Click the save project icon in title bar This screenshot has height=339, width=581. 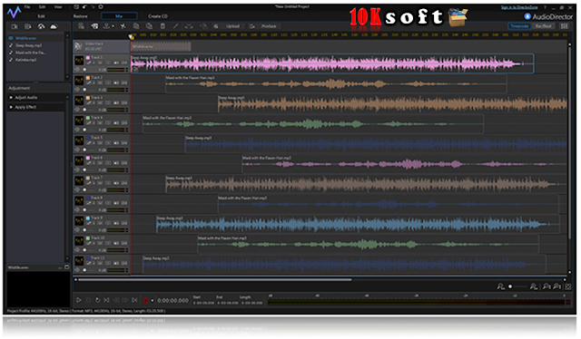pos(76,7)
